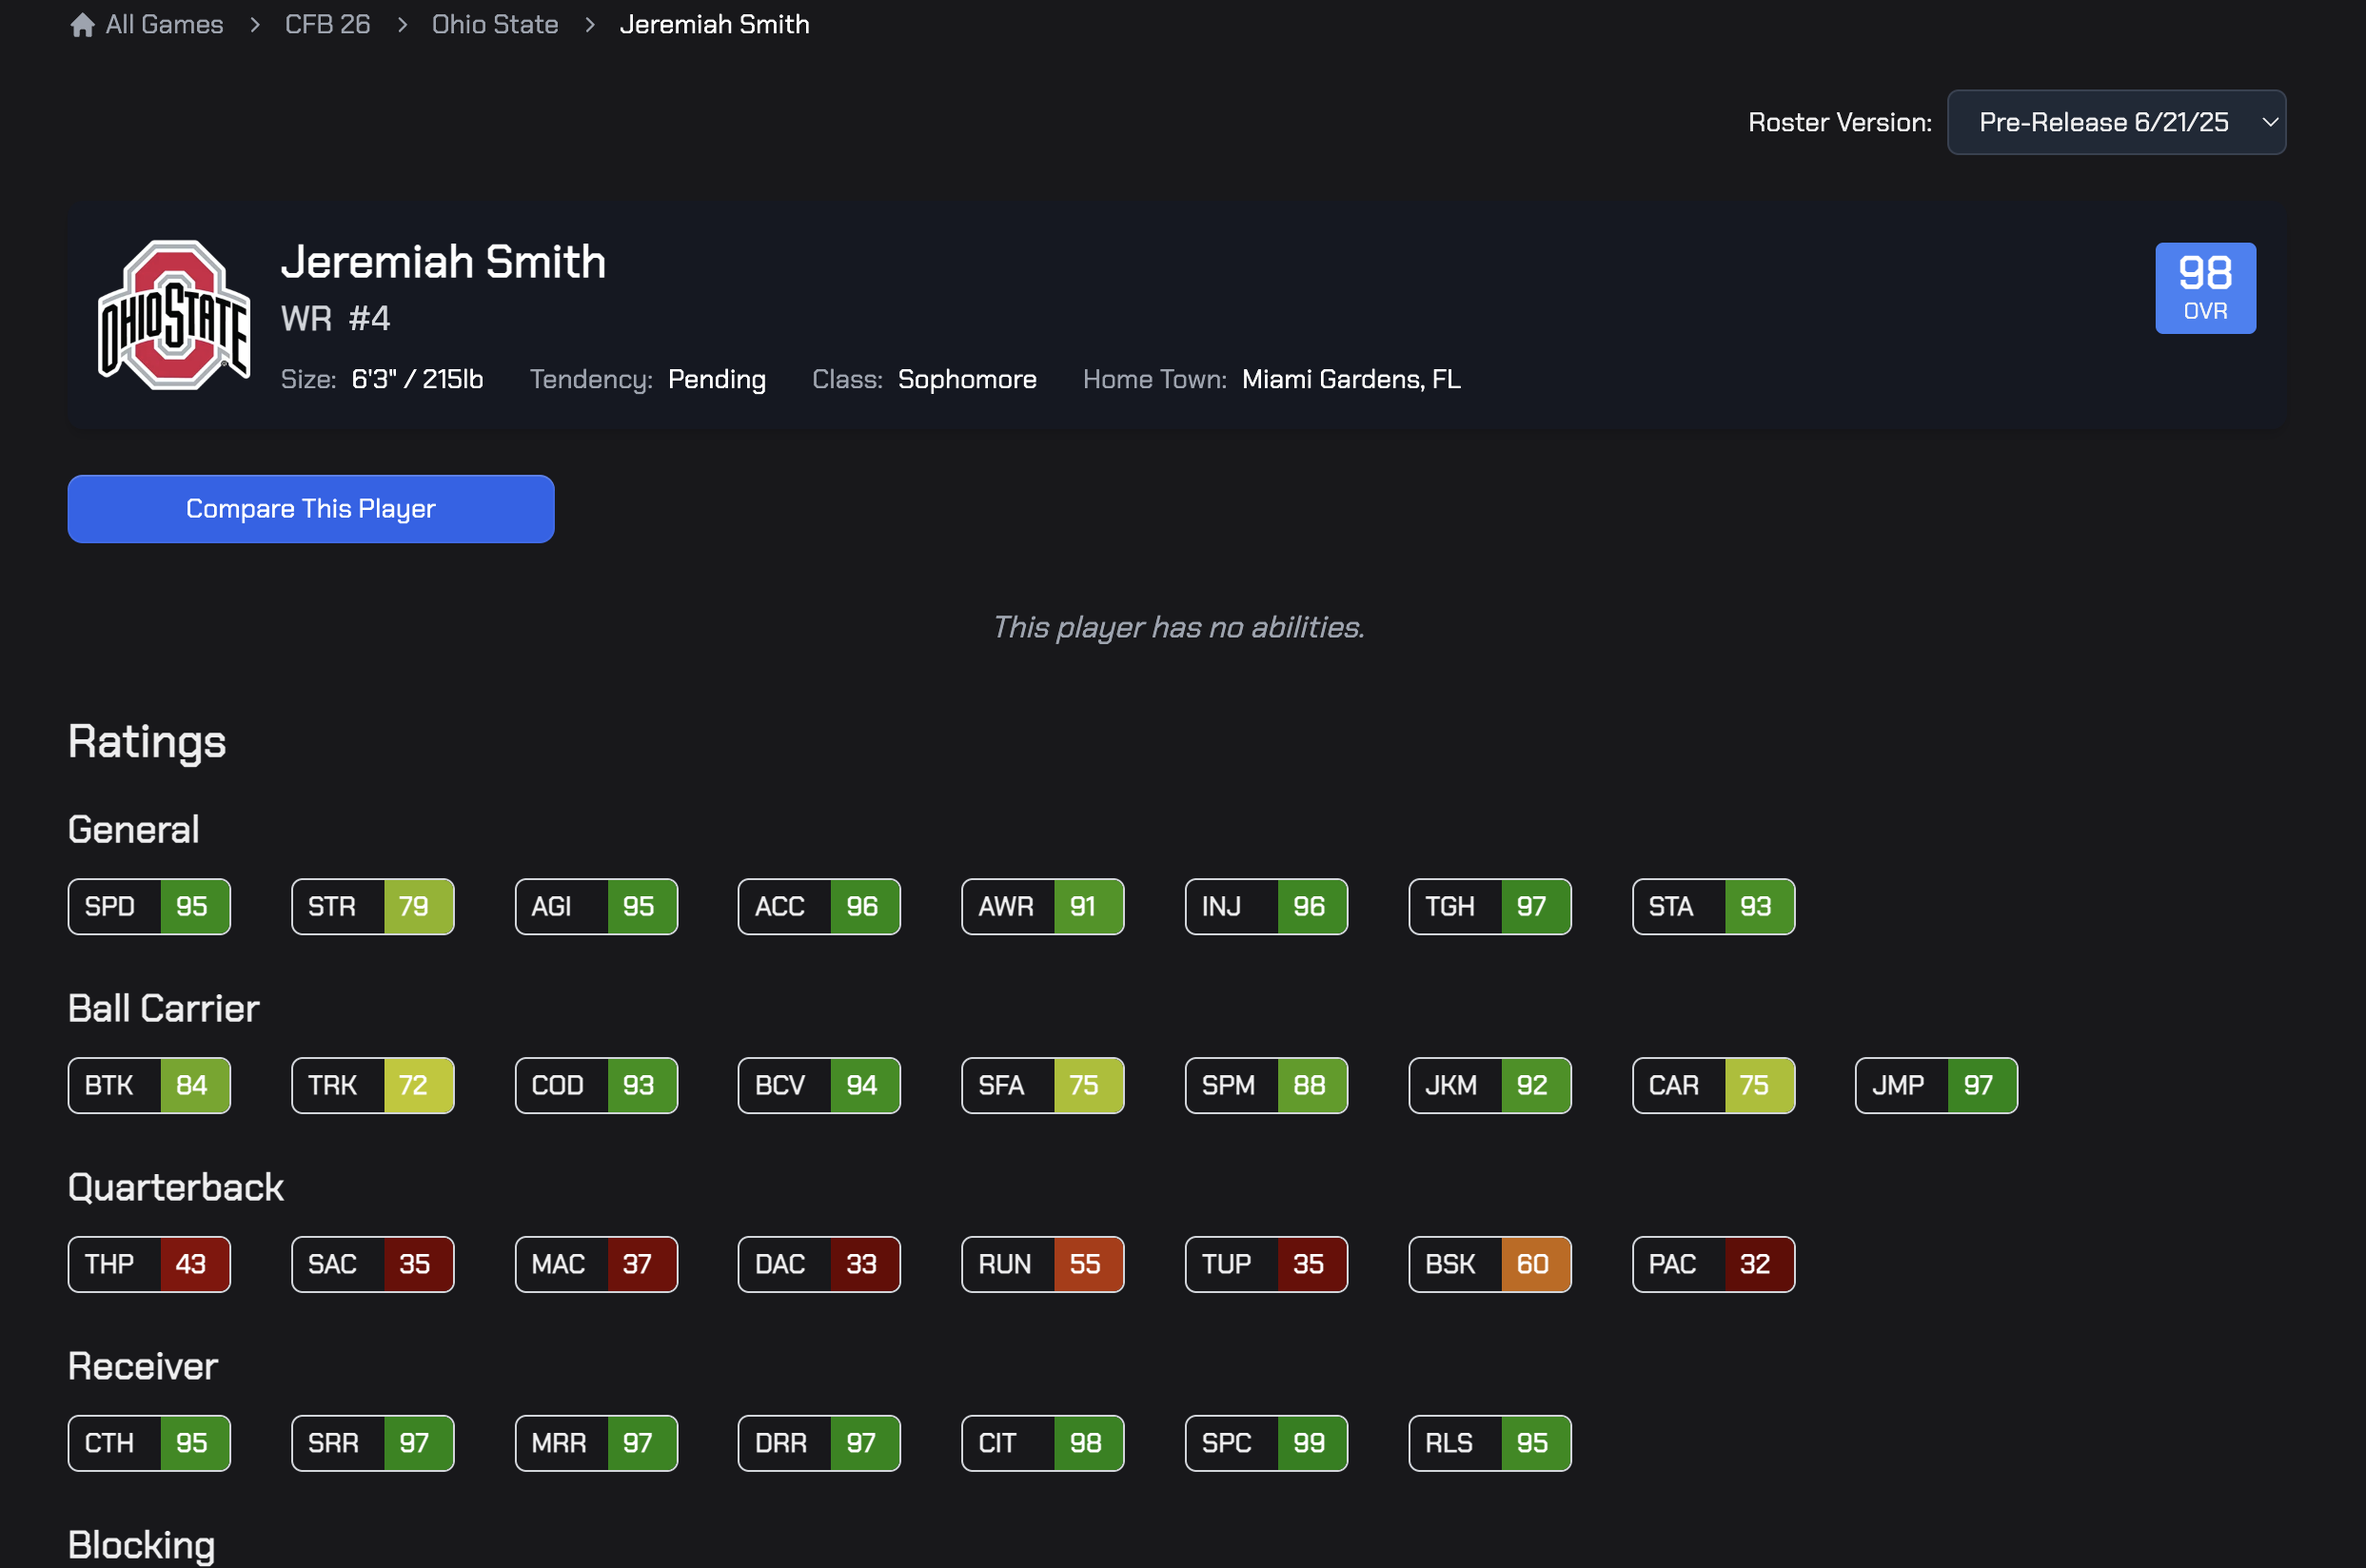
Task: Click the THP 43 rating chip
Action: tap(149, 1264)
